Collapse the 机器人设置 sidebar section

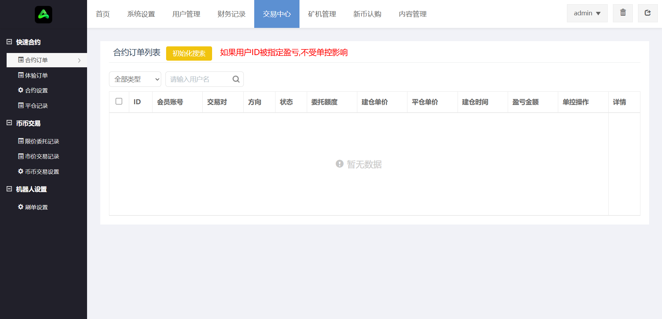pyautogui.click(x=9, y=189)
